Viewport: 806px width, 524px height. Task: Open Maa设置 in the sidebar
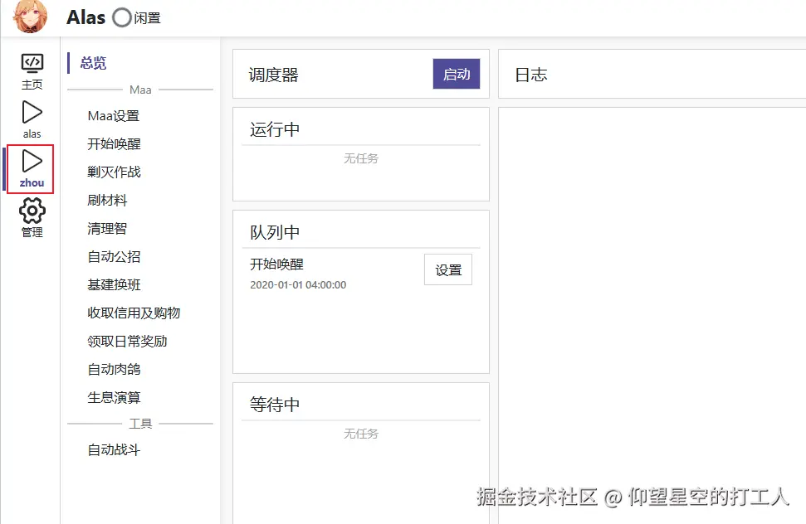coord(114,116)
